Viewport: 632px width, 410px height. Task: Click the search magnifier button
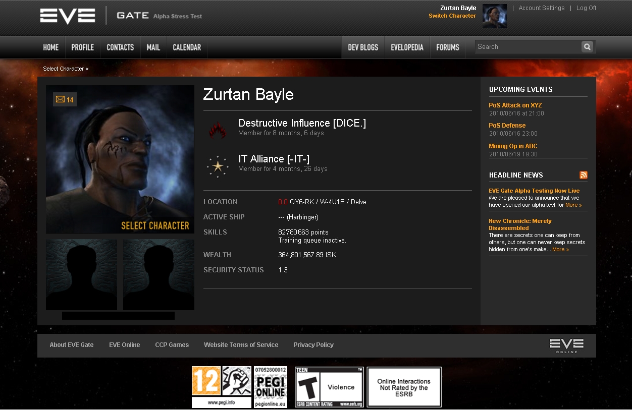pos(587,46)
